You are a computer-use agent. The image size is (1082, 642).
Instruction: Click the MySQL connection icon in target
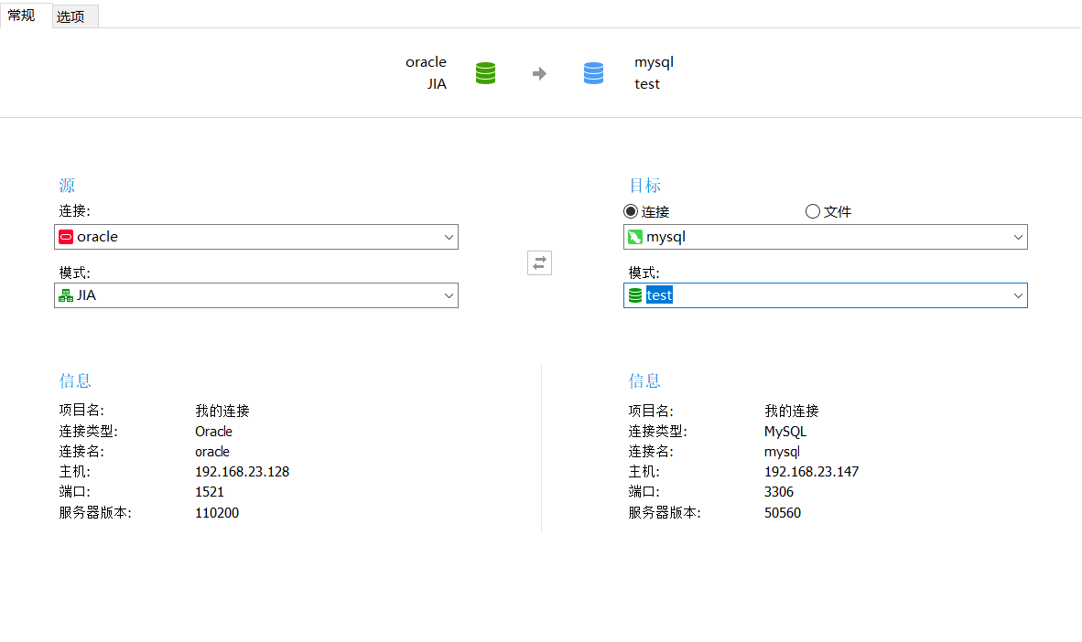[635, 237]
